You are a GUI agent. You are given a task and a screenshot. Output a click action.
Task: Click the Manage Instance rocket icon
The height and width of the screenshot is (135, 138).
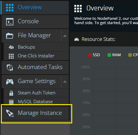pos(10,113)
